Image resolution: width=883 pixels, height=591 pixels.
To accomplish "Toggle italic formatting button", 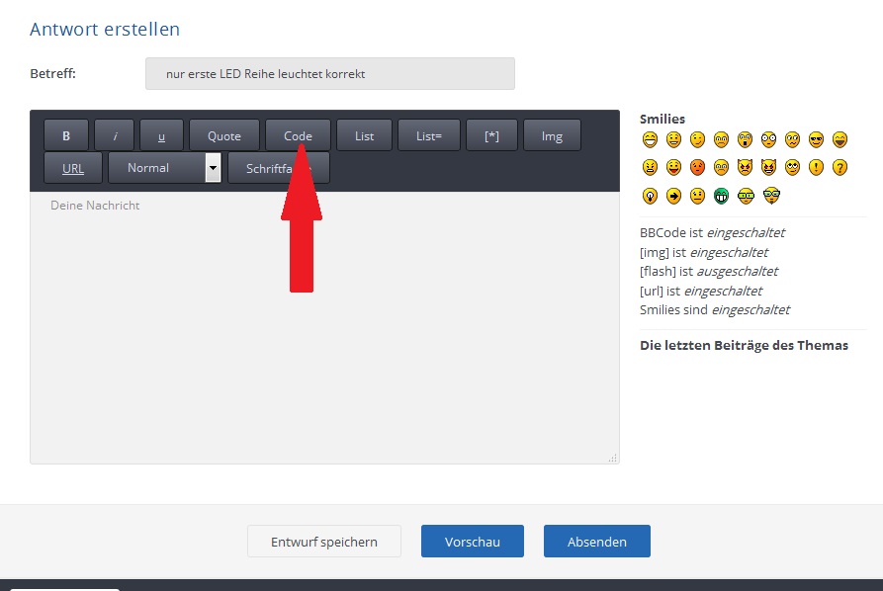I will click(x=115, y=136).
